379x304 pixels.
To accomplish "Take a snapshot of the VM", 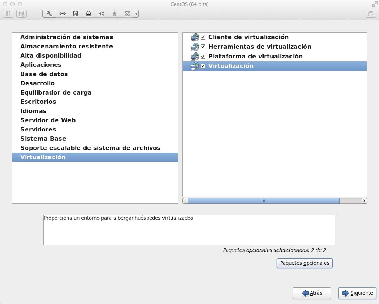I will (x=22, y=14).
